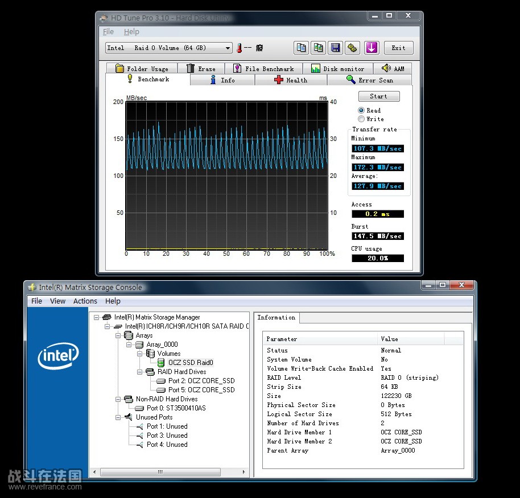Click the Exit button in HD Tune
Viewport: 520px width, 498px height.
point(398,48)
